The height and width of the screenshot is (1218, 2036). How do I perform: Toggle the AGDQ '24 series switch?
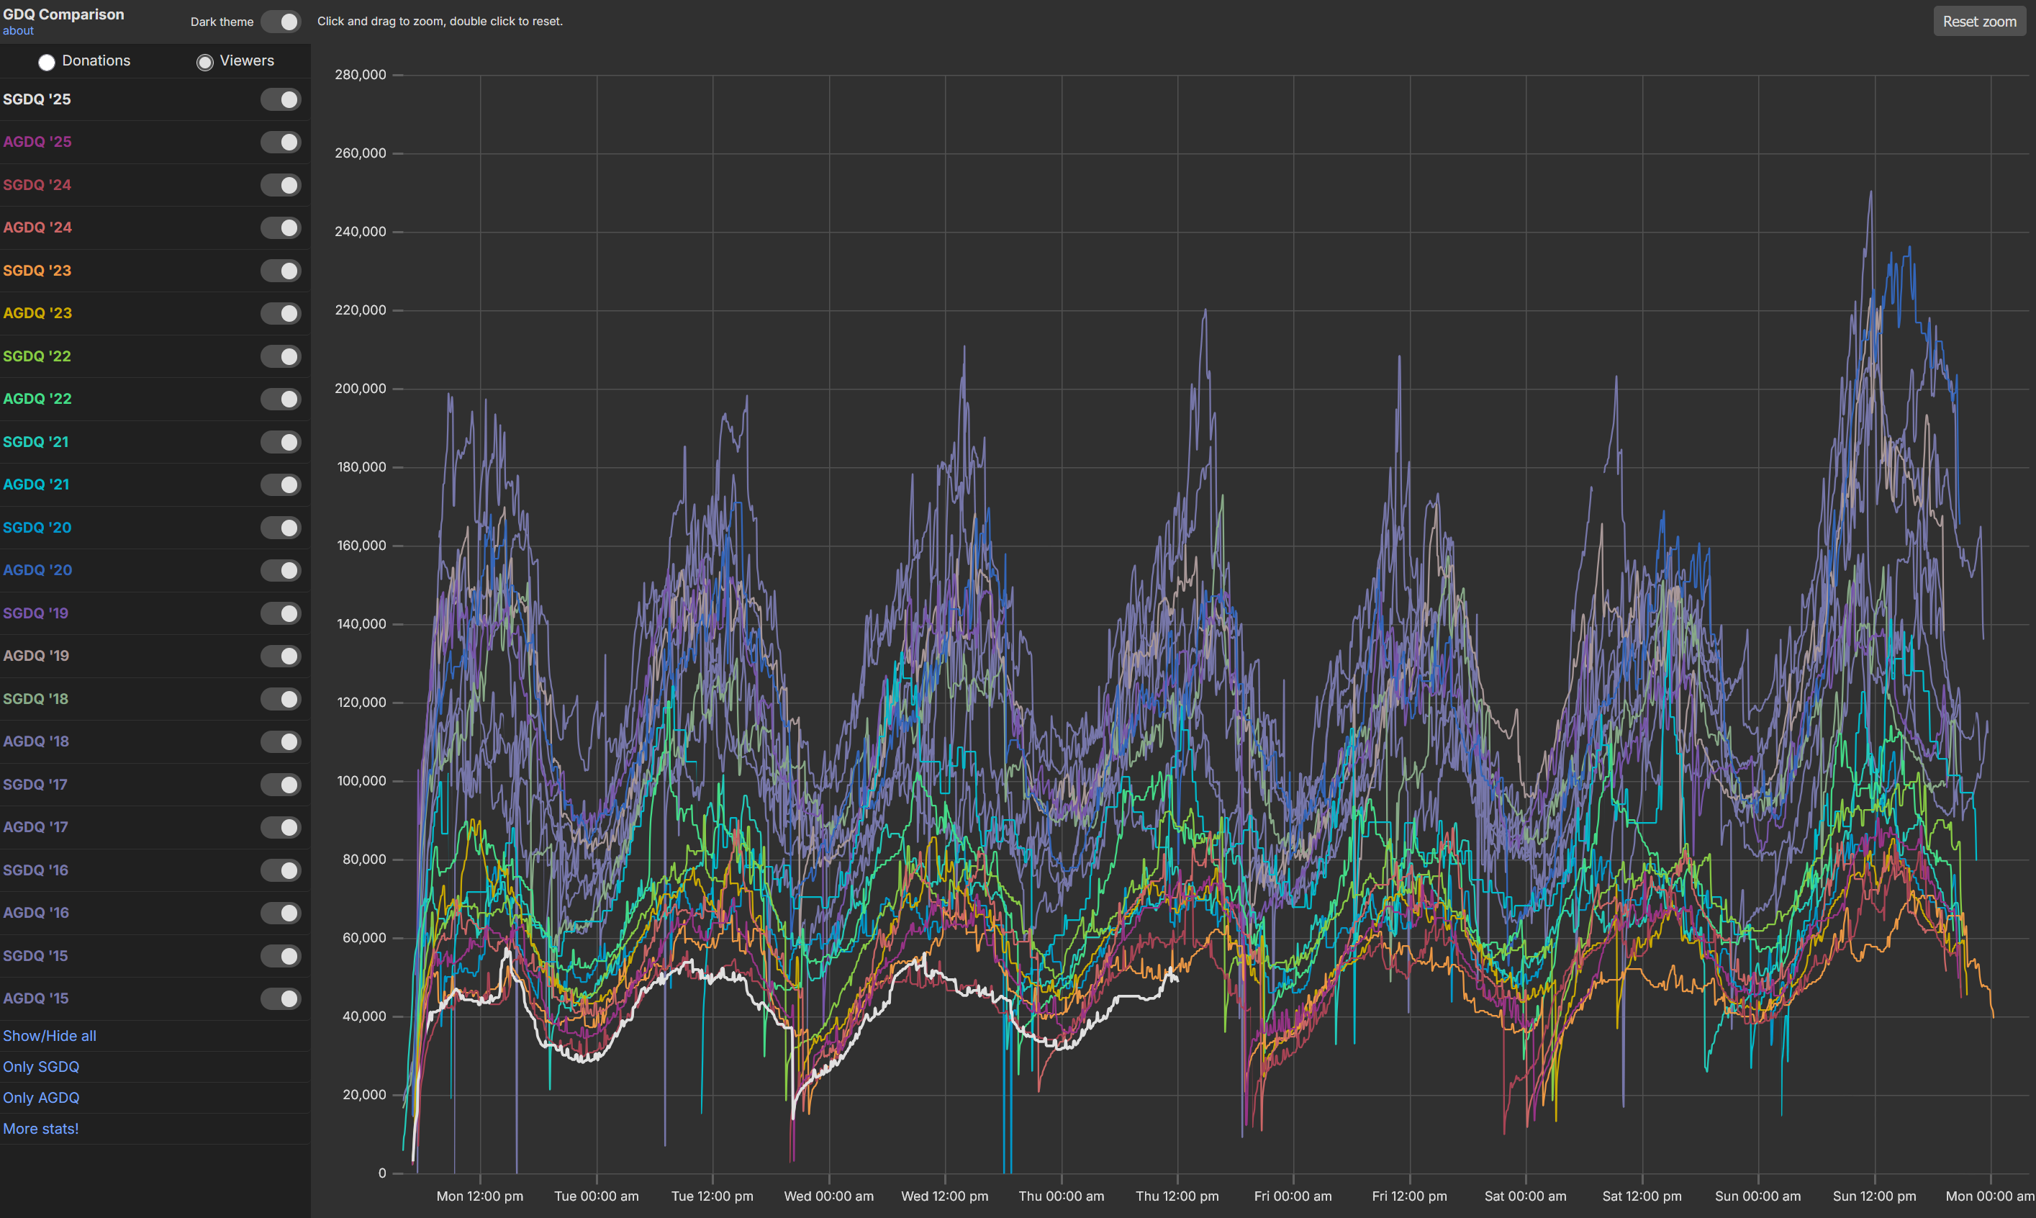pos(281,228)
